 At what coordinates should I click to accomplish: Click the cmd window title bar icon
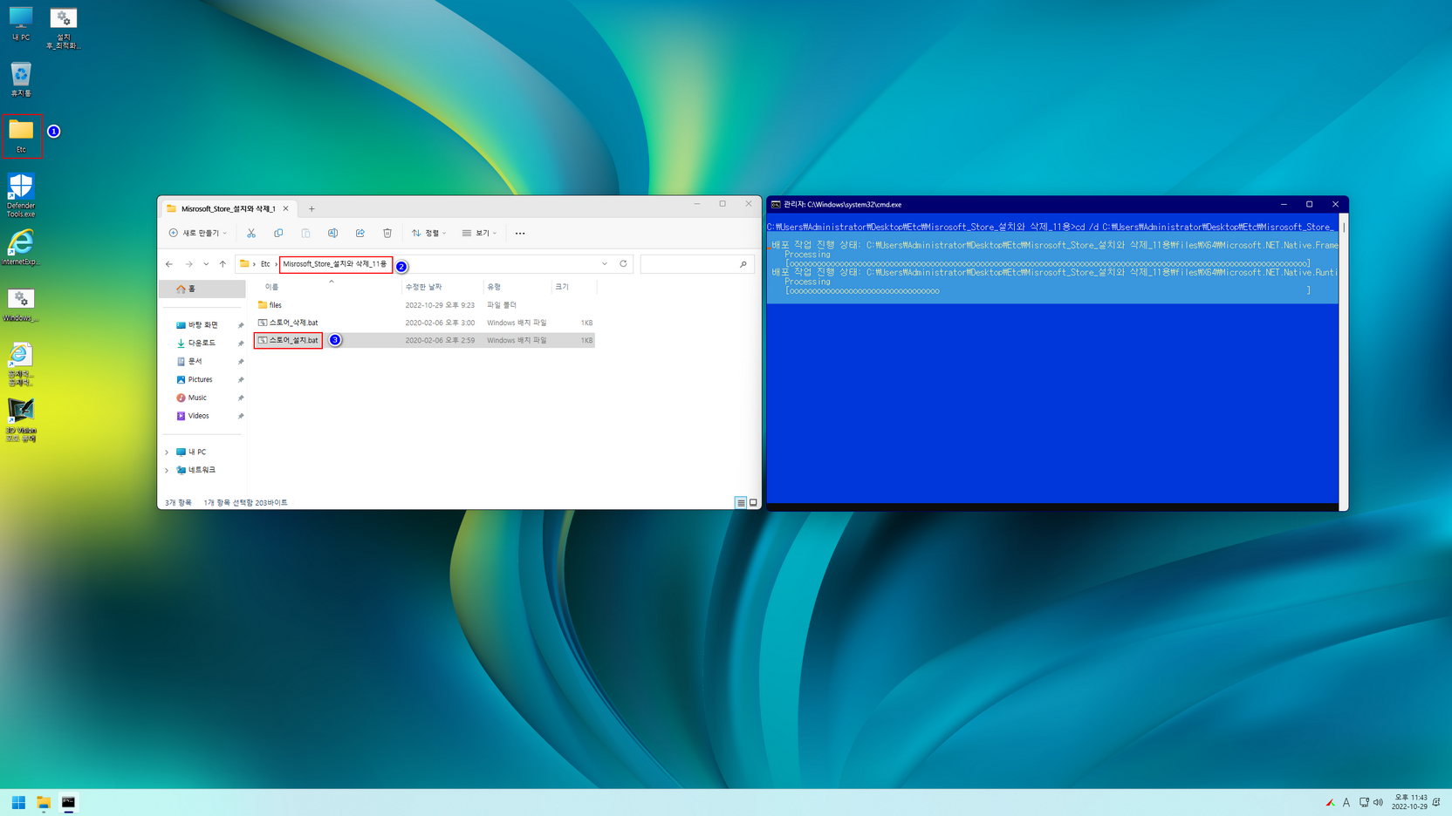click(x=776, y=205)
